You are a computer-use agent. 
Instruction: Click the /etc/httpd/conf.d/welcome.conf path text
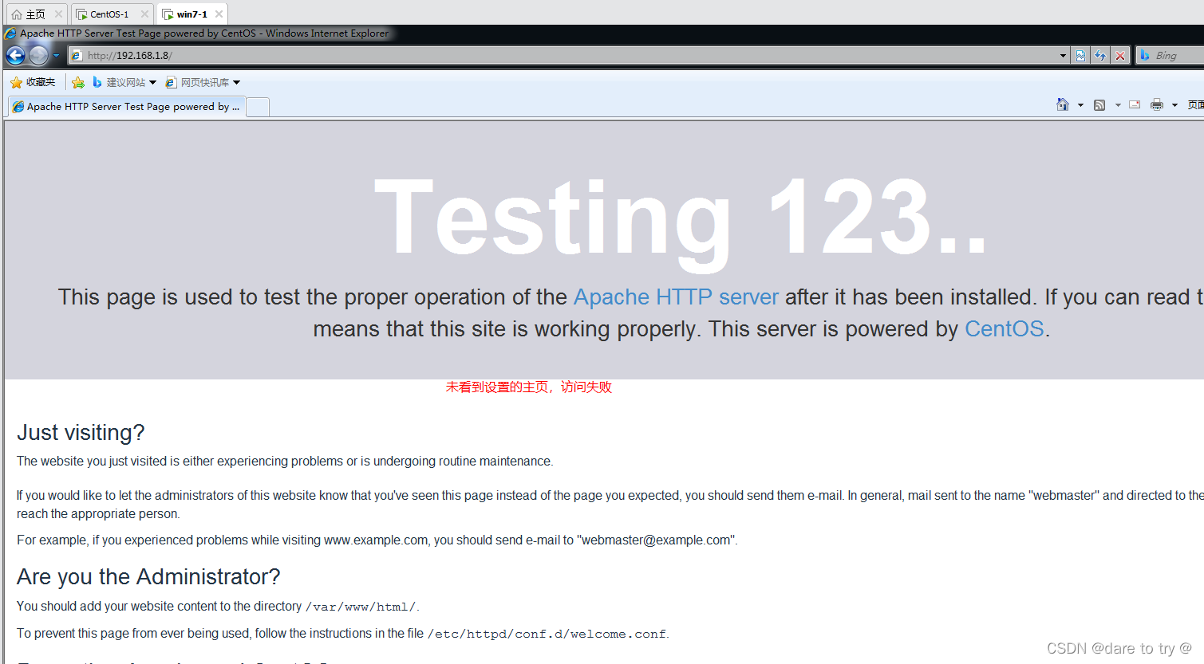(x=547, y=635)
